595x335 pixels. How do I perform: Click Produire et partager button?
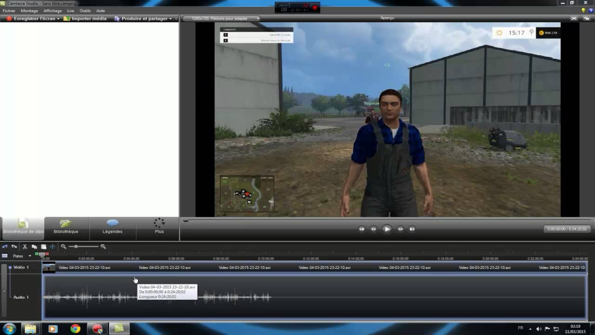[x=141, y=19]
